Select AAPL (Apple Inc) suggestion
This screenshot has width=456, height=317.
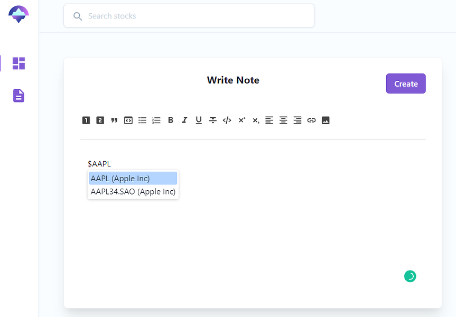pyautogui.click(x=133, y=178)
